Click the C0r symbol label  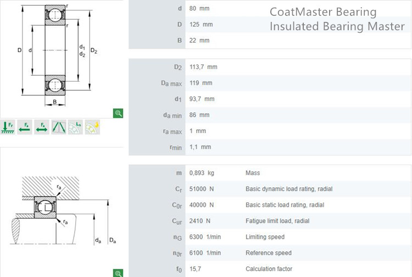click(177, 205)
